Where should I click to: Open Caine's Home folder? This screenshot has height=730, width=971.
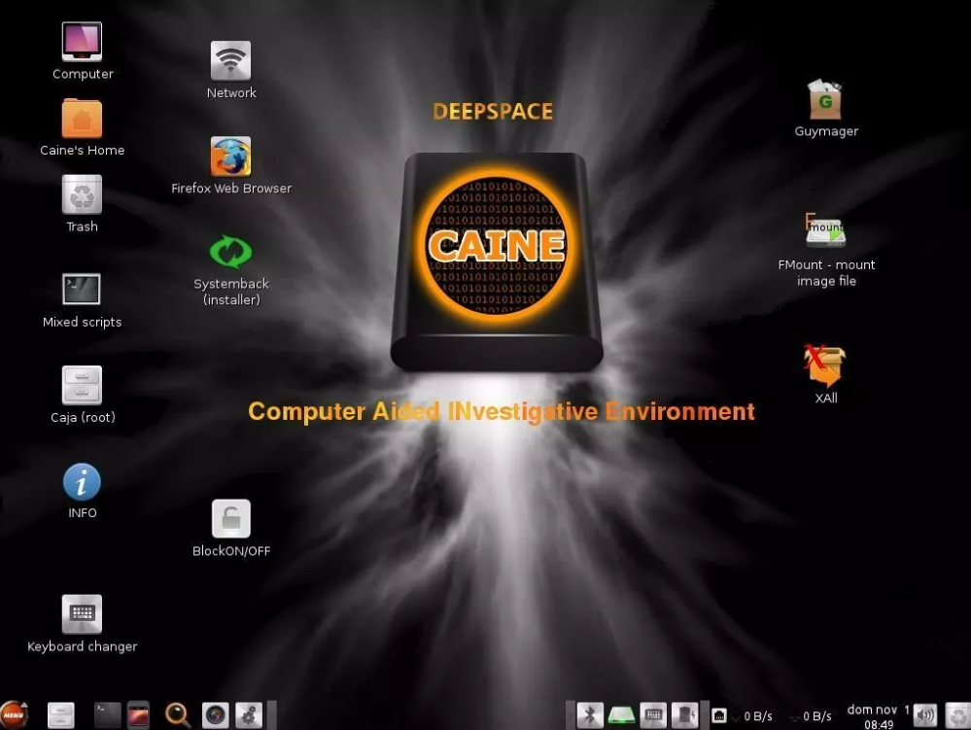(82, 119)
